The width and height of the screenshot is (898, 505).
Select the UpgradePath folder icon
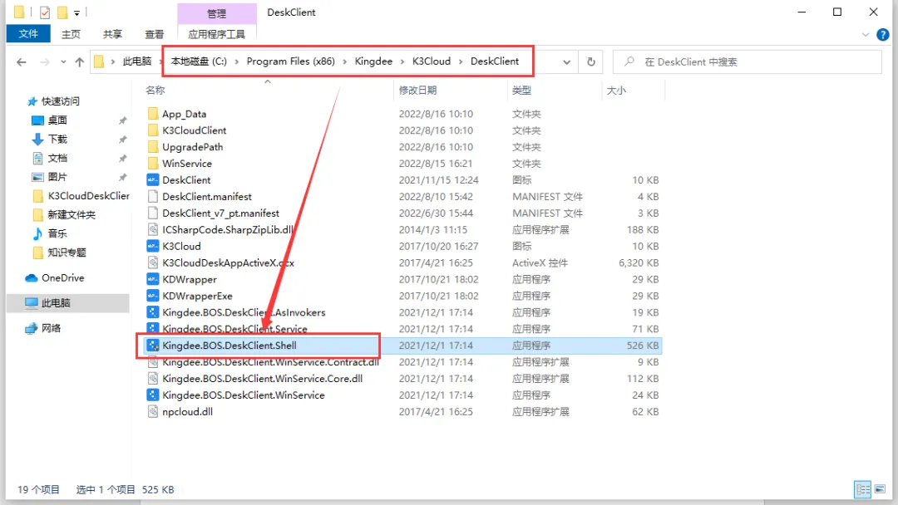point(152,147)
